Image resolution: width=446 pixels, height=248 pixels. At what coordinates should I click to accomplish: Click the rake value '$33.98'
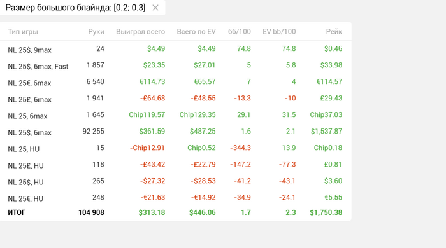pos(331,65)
